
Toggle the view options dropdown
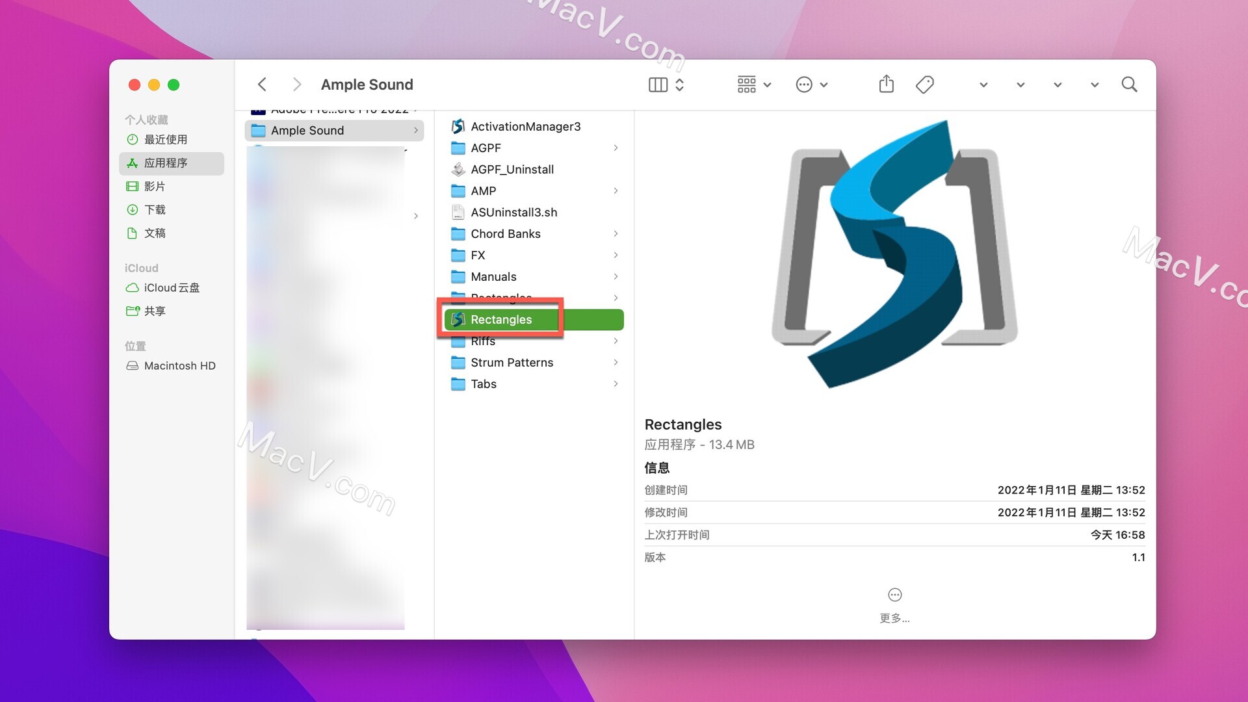(x=753, y=84)
